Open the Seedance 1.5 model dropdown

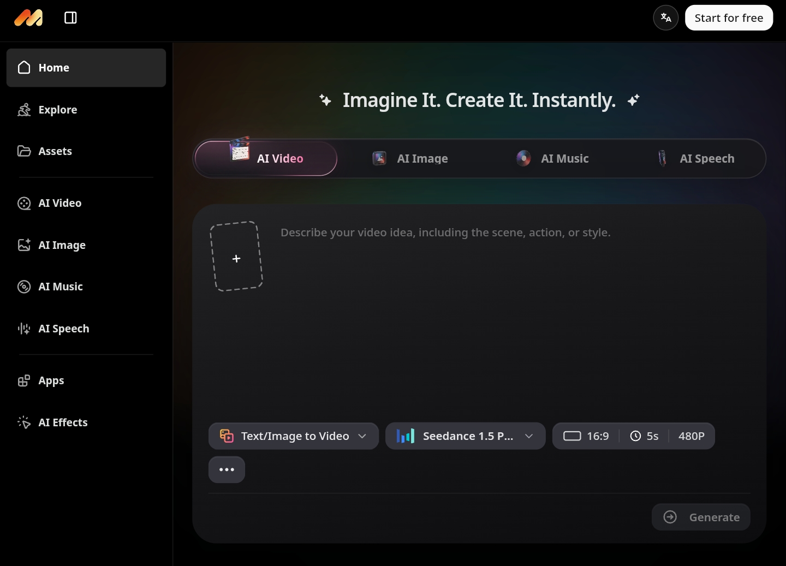(466, 436)
